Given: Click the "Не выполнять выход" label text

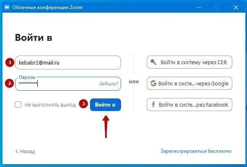Looking at the screenshot, I should (50, 105).
